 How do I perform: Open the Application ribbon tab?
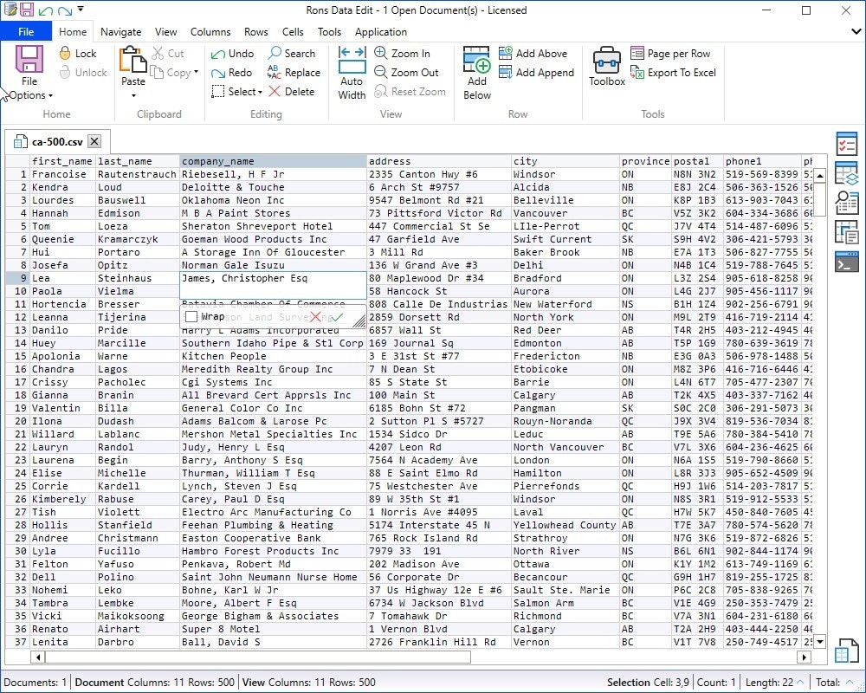click(x=380, y=32)
